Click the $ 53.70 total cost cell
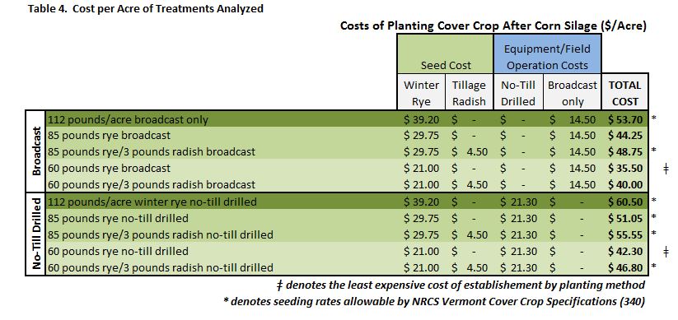Screen dimensions: 678x320 pos(624,119)
